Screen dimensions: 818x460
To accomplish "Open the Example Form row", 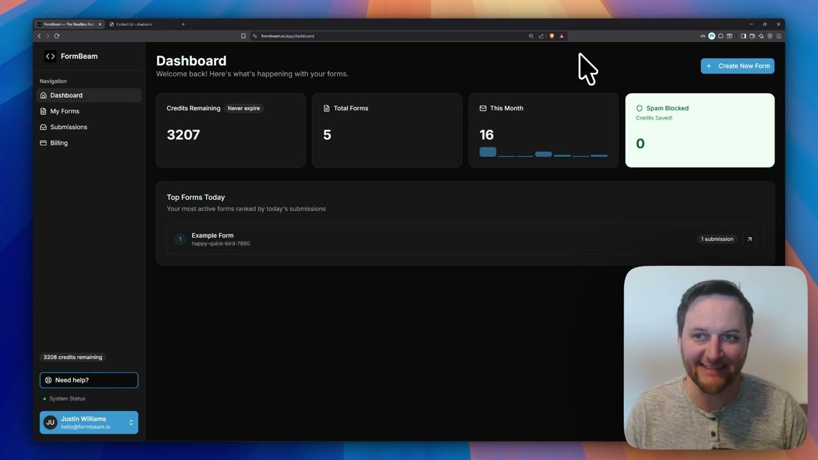I will [x=465, y=239].
